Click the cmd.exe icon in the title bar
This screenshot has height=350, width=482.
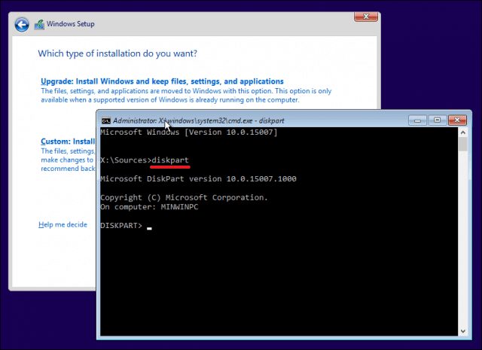[x=106, y=120]
